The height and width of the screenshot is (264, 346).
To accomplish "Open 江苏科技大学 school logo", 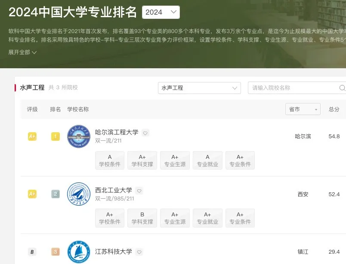I will [79, 252].
